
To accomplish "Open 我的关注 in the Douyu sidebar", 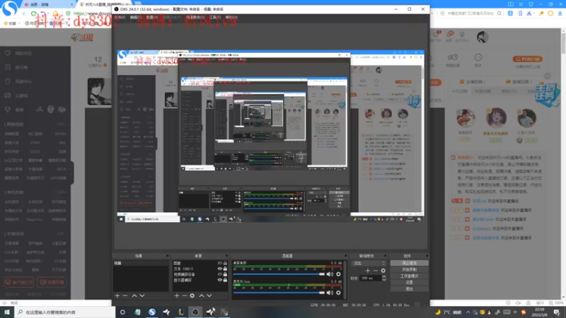I will 23,54.
